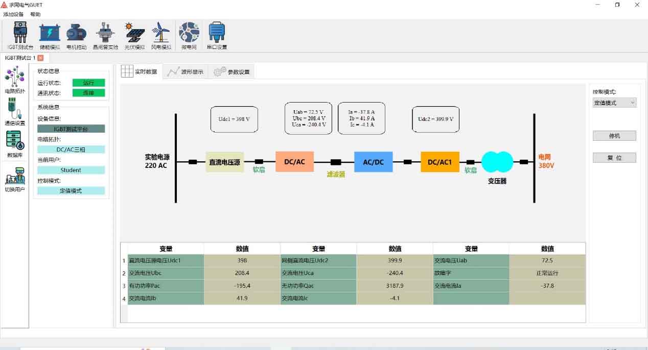This screenshot has width=648, height=350.
Task: Select the 3187.9 value cell
Action: coord(395,286)
